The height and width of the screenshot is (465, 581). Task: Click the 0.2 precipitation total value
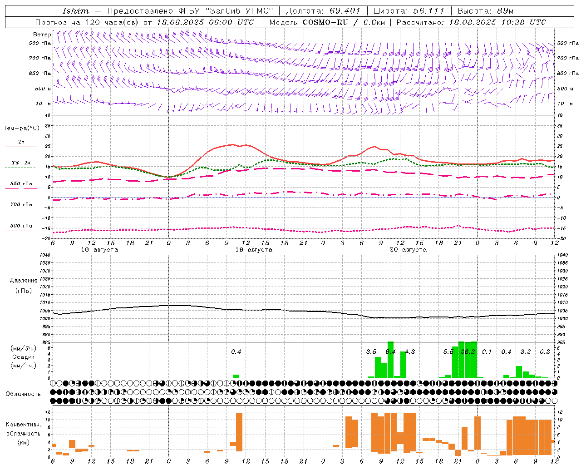pos(545,351)
